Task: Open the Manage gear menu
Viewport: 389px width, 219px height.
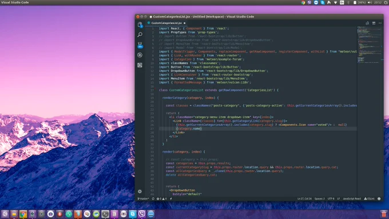Action: tap(140, 191)
